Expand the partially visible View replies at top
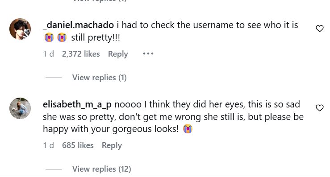Screen dimensions: 330x177 (99, 1)
